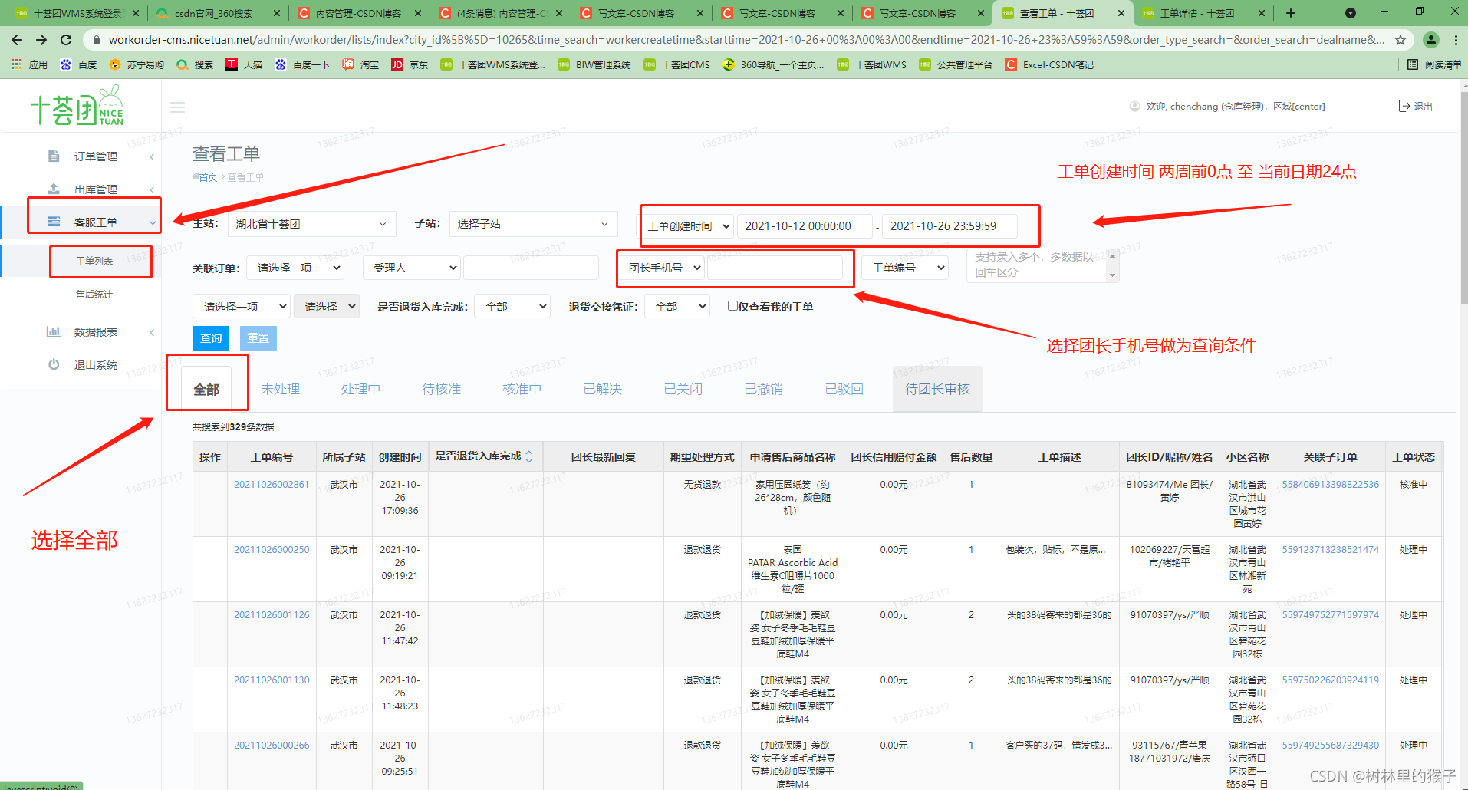
Task: Open 工单列表 in the sidebar
Action: pyautogui.click(x=94, y=261)
